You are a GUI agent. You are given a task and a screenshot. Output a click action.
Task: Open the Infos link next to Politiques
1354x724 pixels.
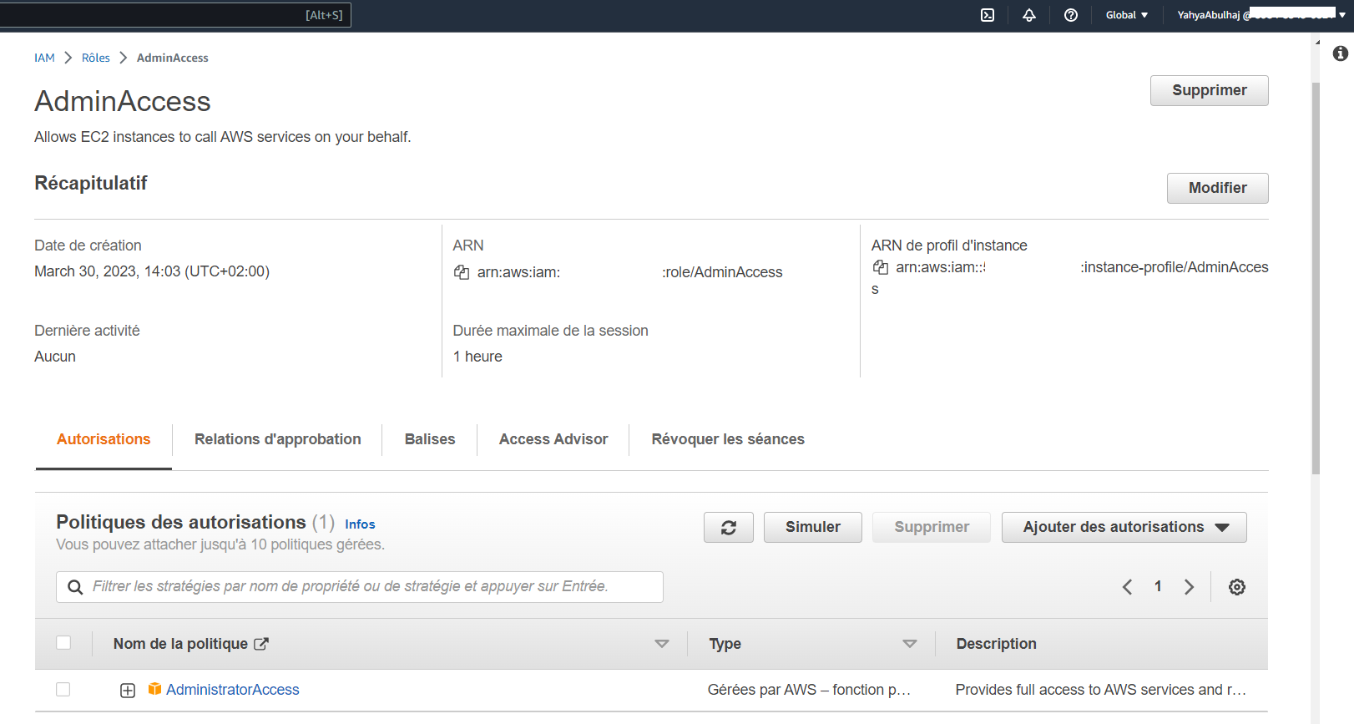coord(360,524)
